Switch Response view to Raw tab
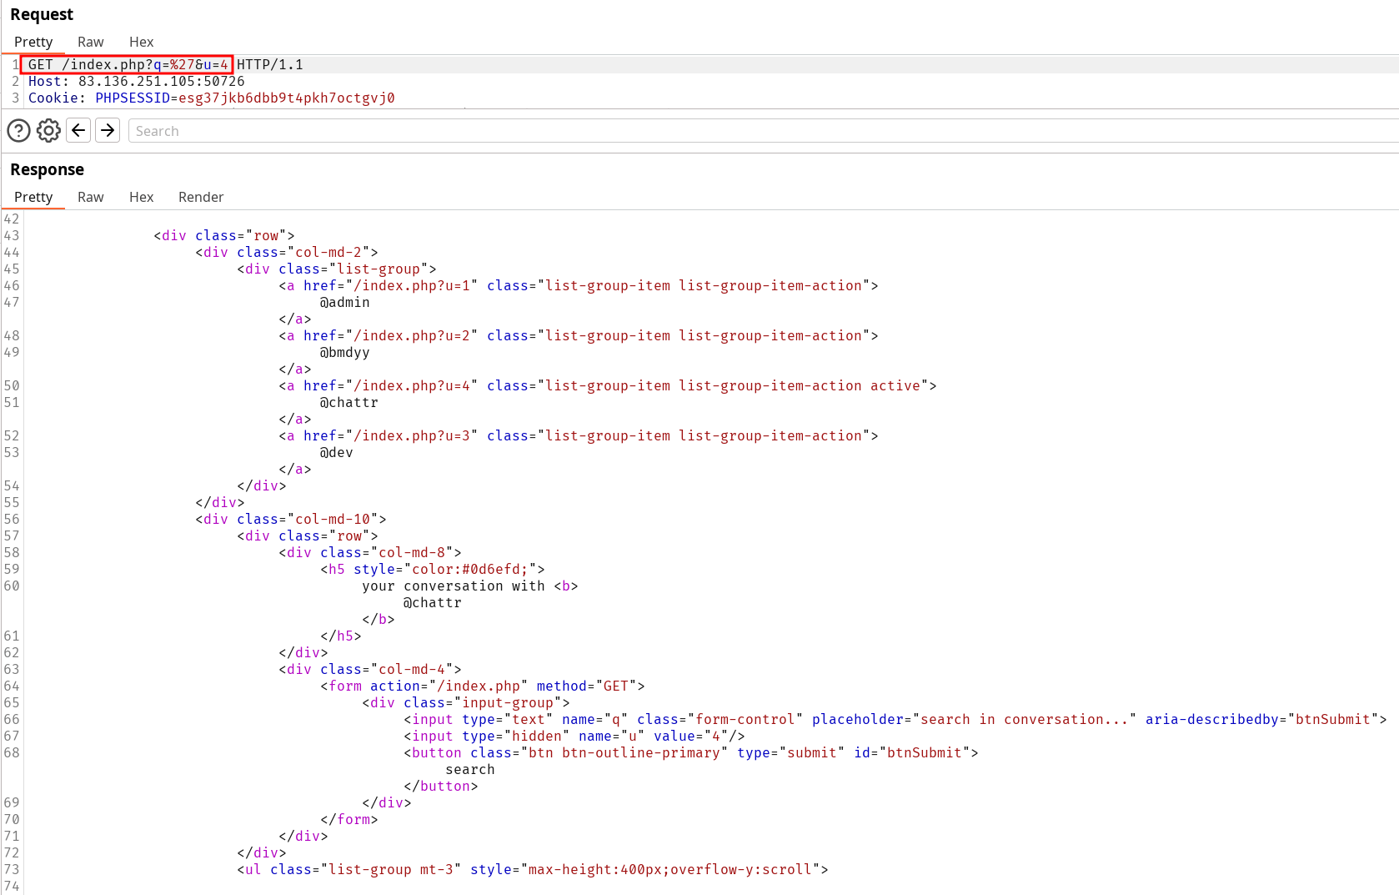 click(90, 197)
